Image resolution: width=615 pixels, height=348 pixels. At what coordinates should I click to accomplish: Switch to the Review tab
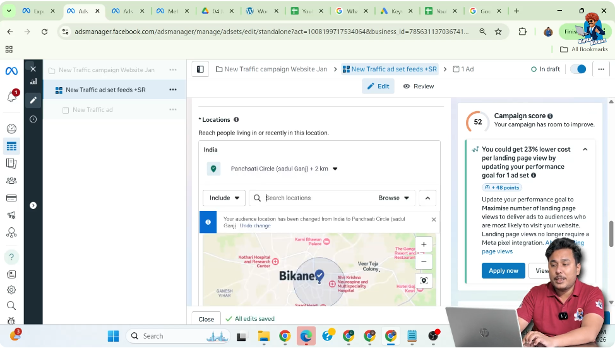click(x=418, y=87)
